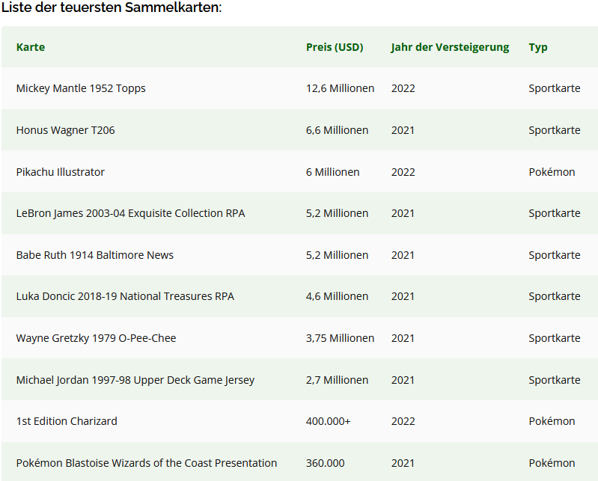Select the Wayne Gretzky 1979 O-Pee-Chee entry
The height and width of the screenshot is (481, 598).
pyautogui.click(x=96, y=338)
